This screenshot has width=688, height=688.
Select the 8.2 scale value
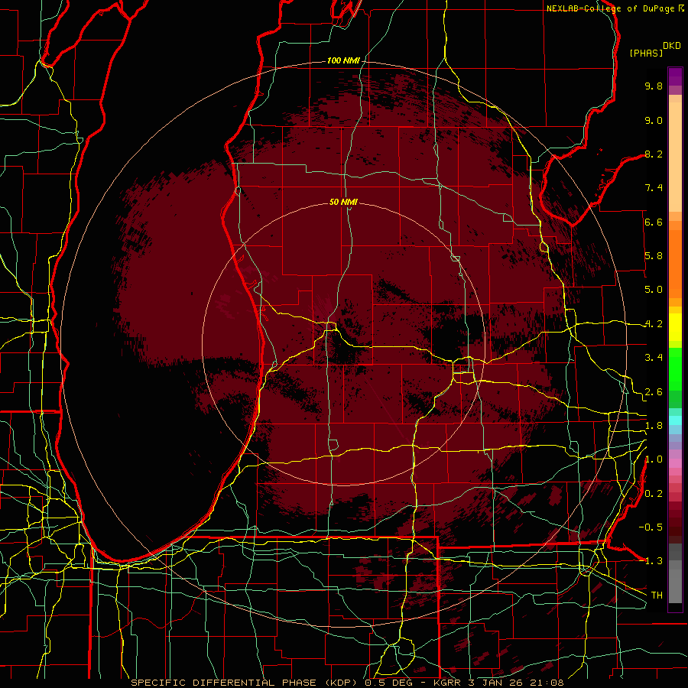pyautogui.click(x=654, y=154)
